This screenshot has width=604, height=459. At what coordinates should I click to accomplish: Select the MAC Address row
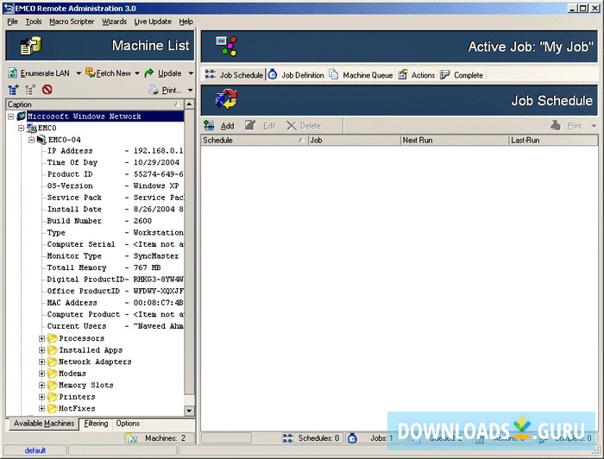coord(115,303)
